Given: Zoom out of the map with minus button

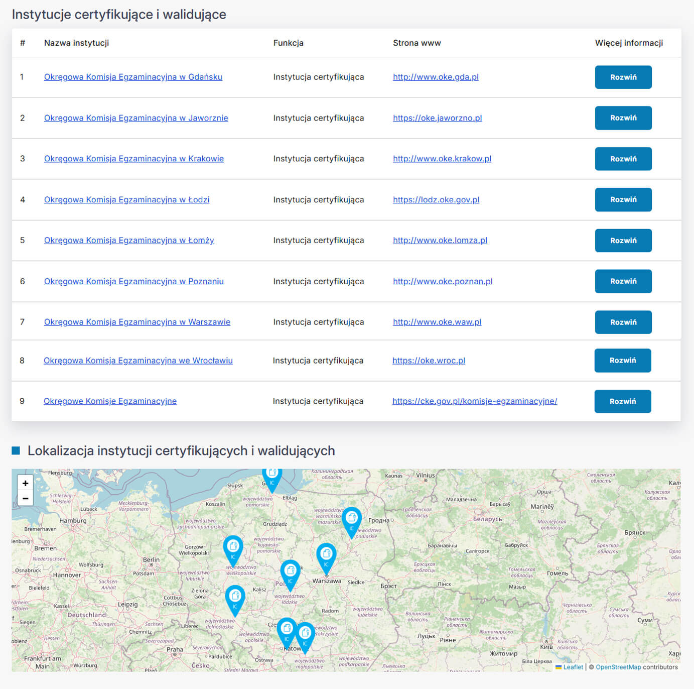Looking at the screenshot, I should (x=25, y=498).
